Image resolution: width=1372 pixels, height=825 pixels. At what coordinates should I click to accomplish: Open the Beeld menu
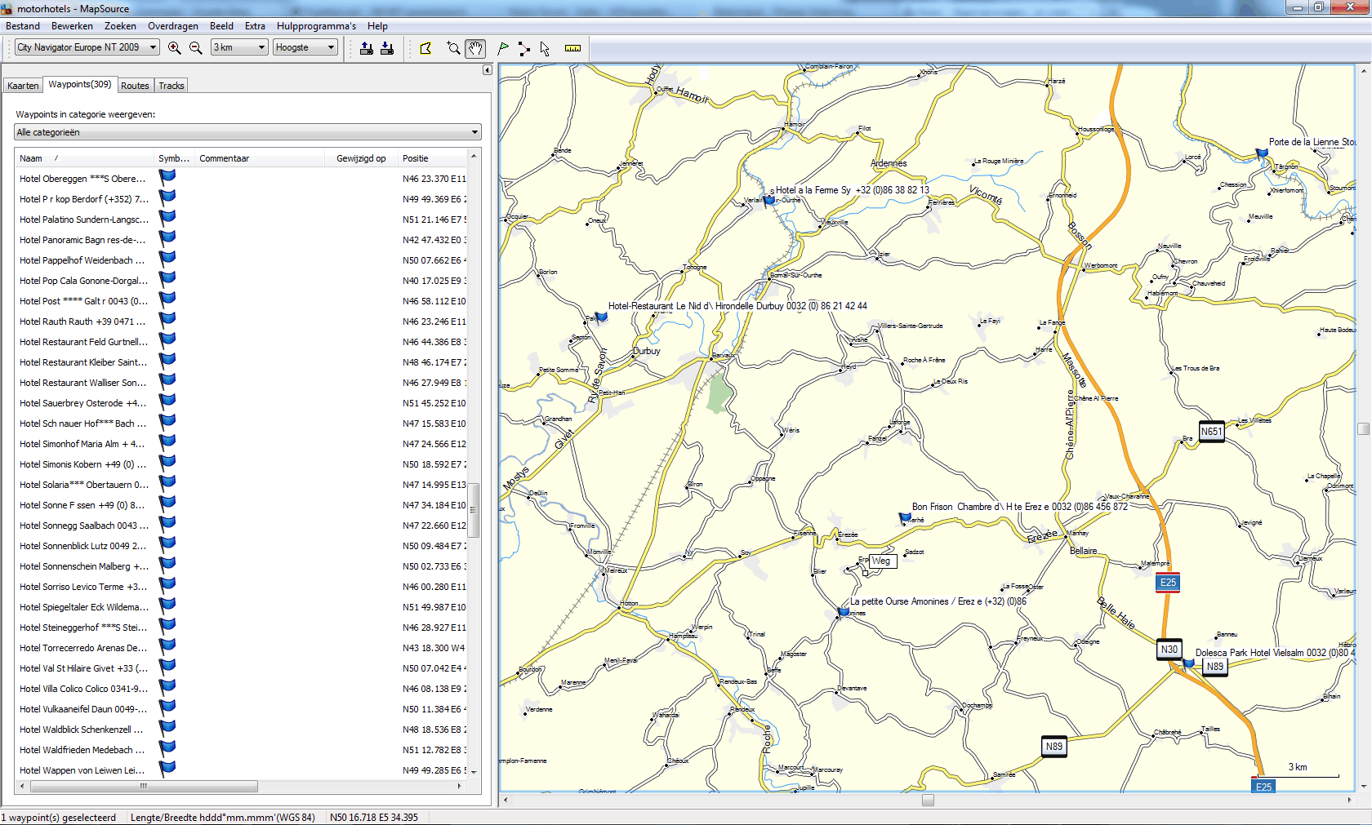point(221,26)
